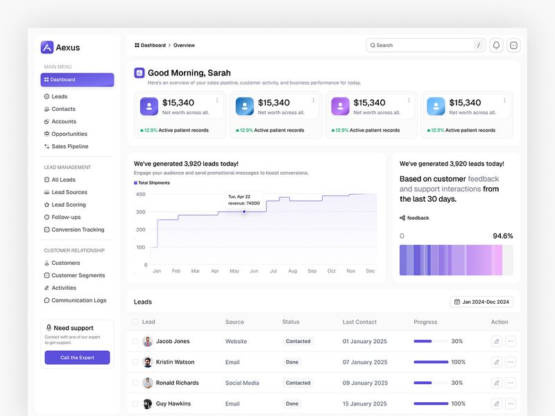Edit the Kristin Watson lead
The image size is (555, 416).
point(497,362)
